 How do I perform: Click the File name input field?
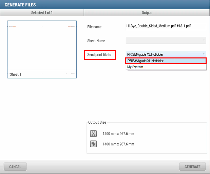click(x=166, y=27)
